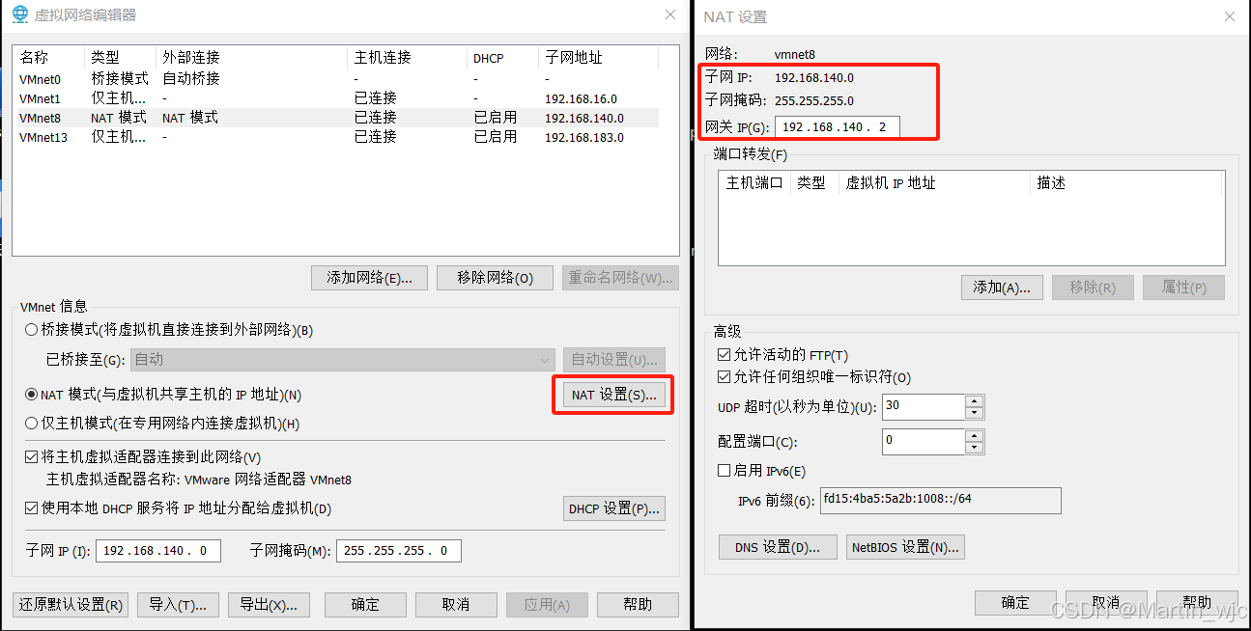Select bridged mode radio button (桥接模式)
Image resolution: width=1251 pixels, height=631 pixels.
tap(32, 330)
